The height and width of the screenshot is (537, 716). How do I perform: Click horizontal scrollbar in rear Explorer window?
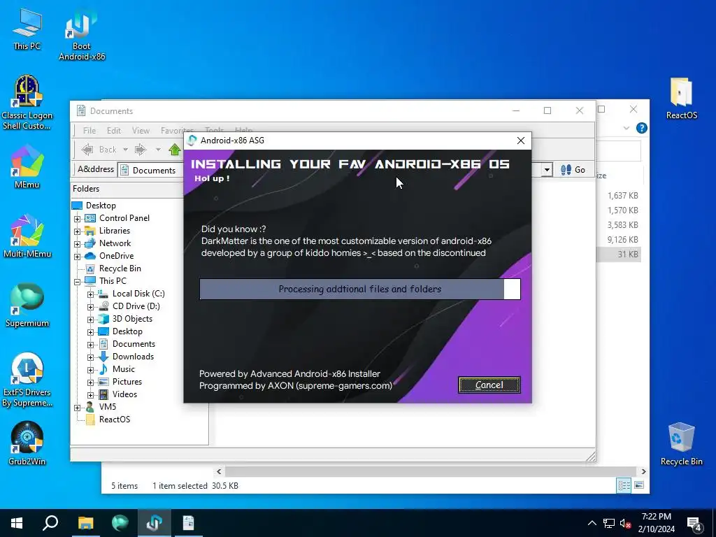coord(431,472)
